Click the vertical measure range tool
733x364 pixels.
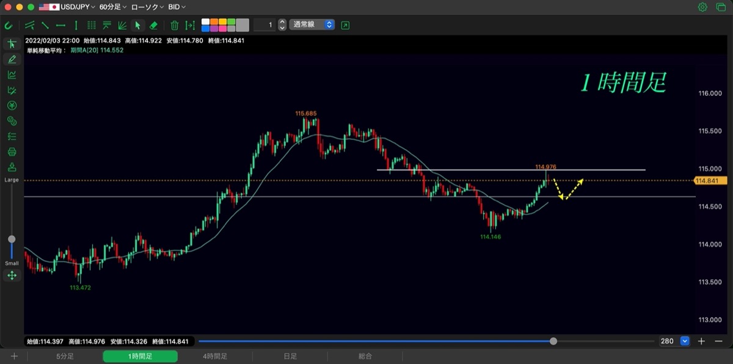point(190,25)
